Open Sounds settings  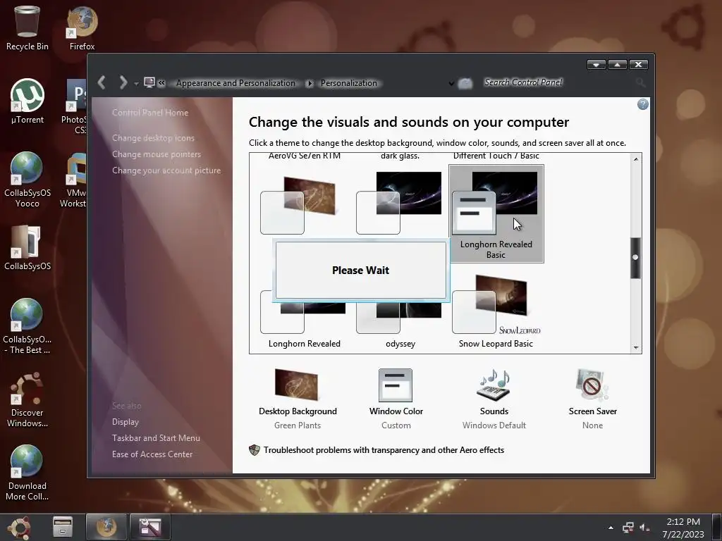click(x=494, y=399)
